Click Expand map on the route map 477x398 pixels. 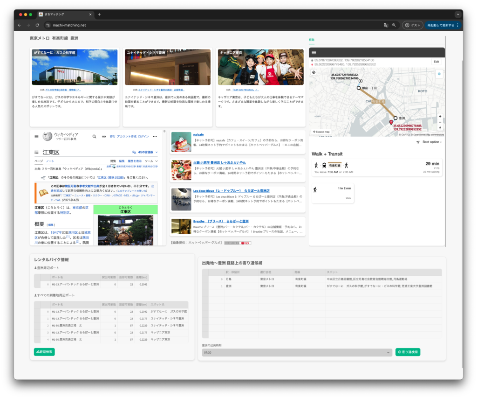point(321,132)
